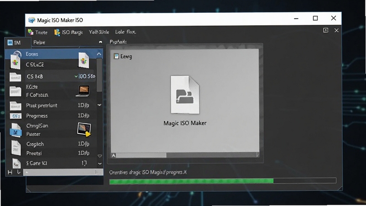This screenshot has height=206, width=366.
Task: Select the C SLaCE entry
Action: pos(35,65)
